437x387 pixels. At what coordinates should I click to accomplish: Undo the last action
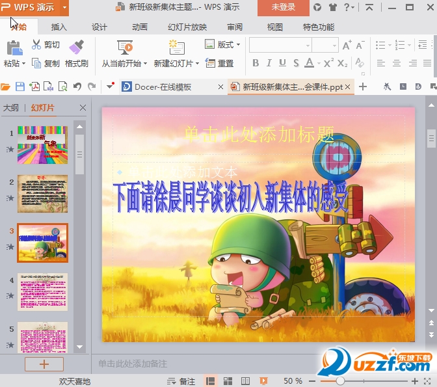(77, 87)
